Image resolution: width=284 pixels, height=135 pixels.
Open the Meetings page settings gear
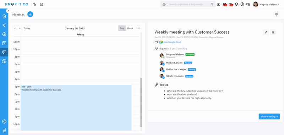point(277,14)
